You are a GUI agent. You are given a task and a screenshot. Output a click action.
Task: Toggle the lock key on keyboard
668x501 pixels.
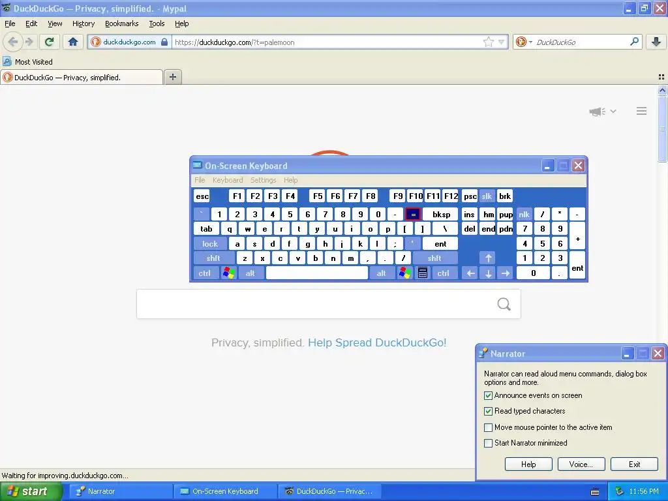(x=210, y=244)
